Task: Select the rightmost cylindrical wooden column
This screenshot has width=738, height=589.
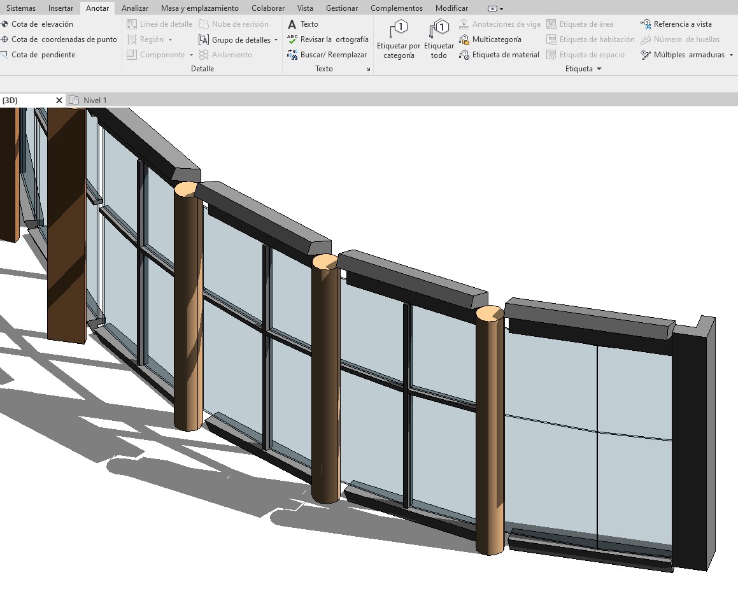Action: tap(490, 433)
